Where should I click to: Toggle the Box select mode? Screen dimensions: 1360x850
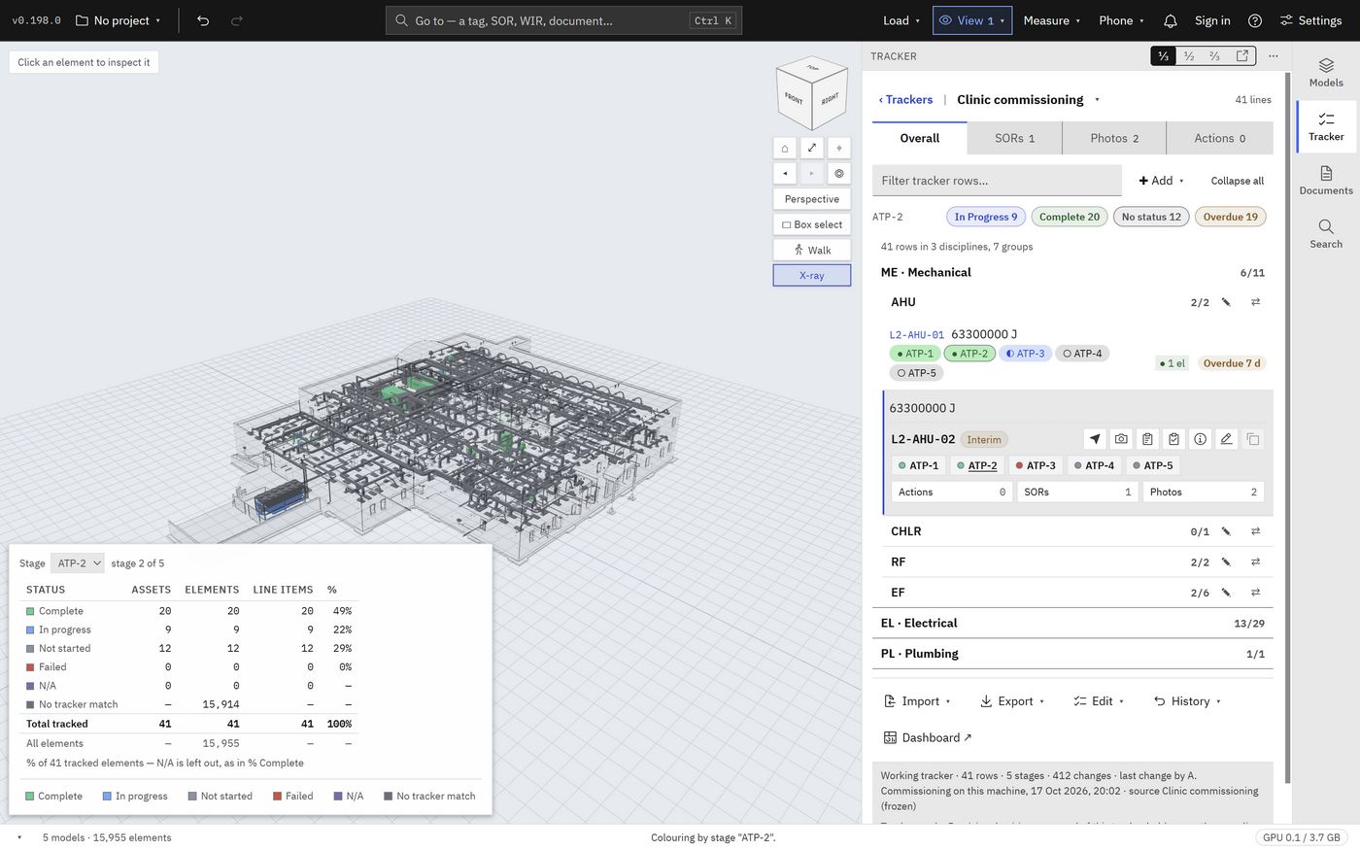click(812, 224)
